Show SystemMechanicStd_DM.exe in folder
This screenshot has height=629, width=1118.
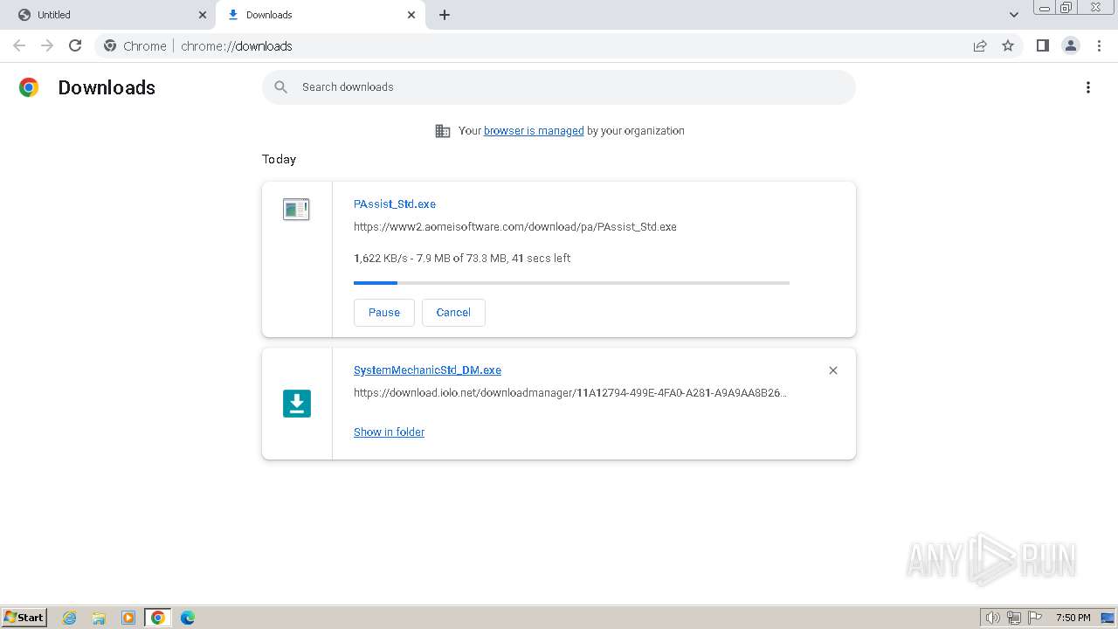(x=389, y=432)
